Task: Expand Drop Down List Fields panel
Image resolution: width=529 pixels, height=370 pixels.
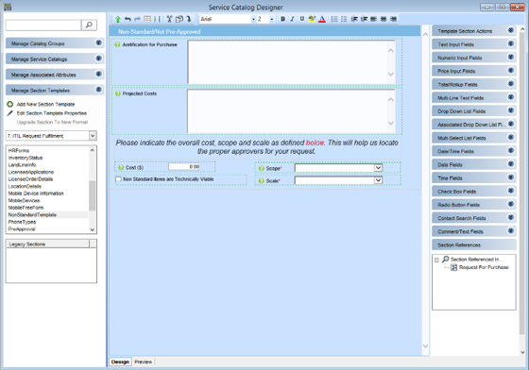Action: (511, 110)
